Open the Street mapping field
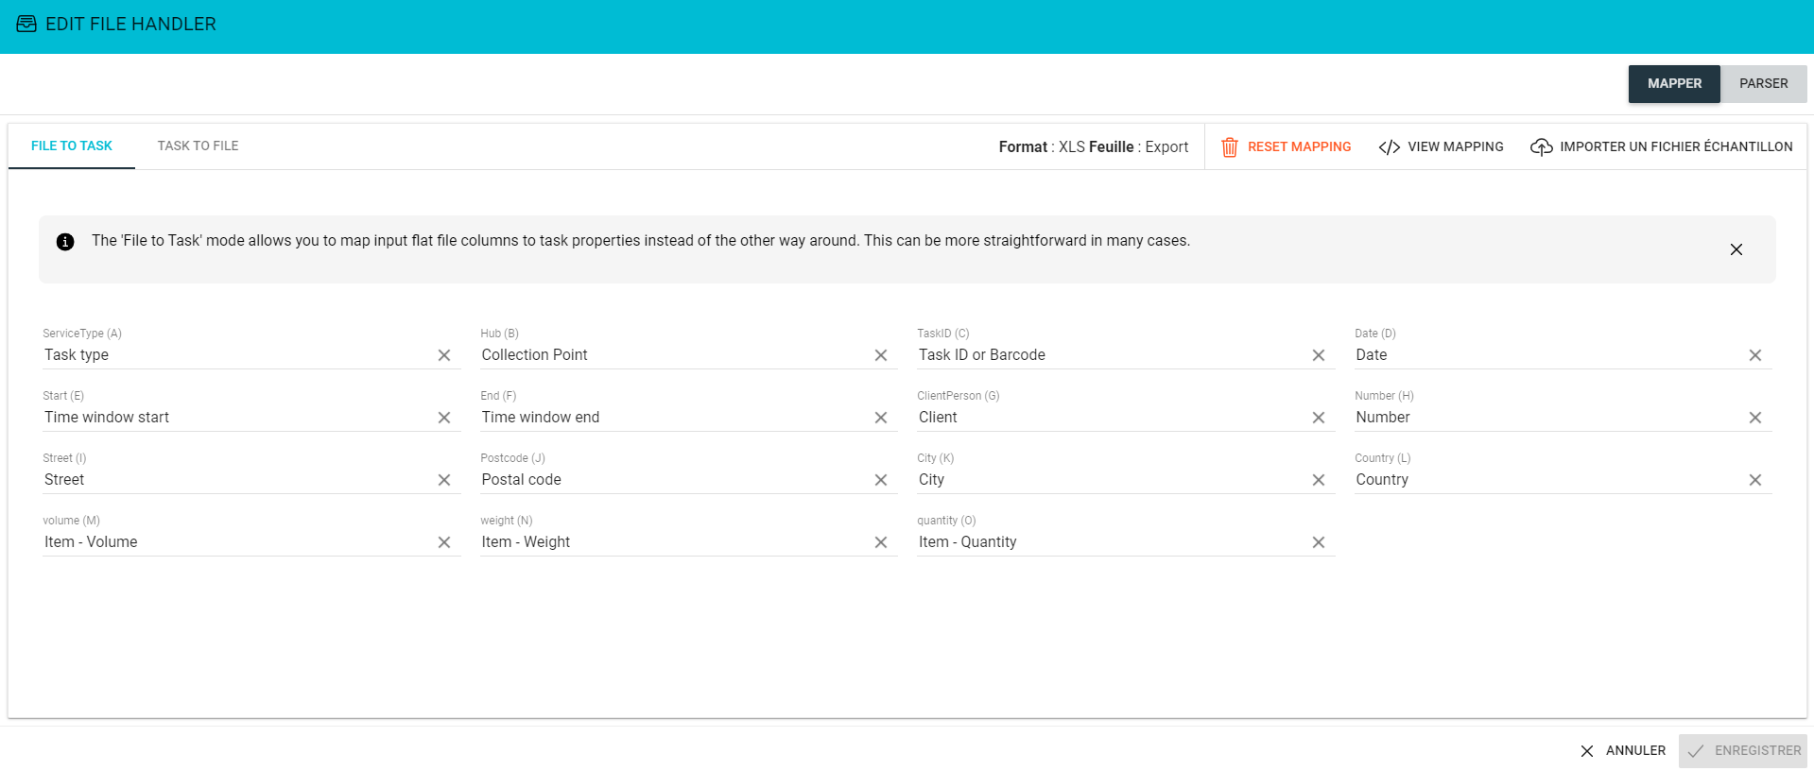Viewport: 1814px width, 771px height. click(232, 480)
